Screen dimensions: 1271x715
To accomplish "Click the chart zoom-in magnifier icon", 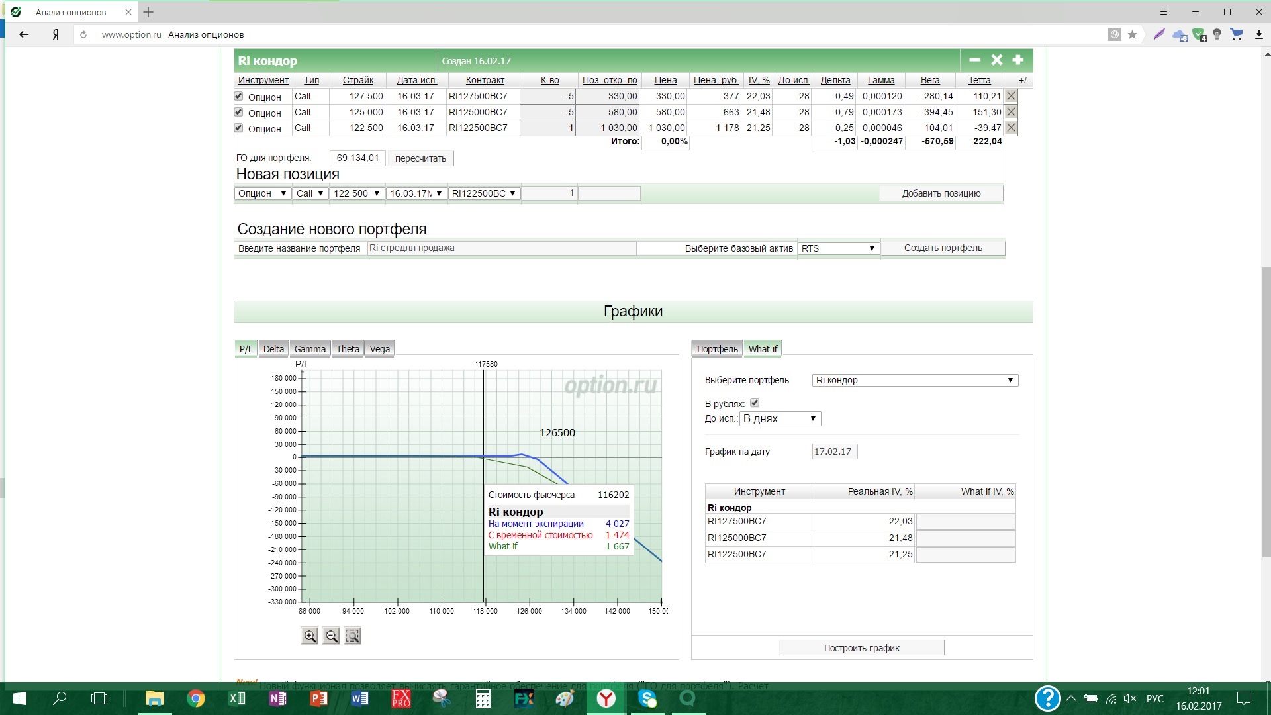I will (309, 636).
